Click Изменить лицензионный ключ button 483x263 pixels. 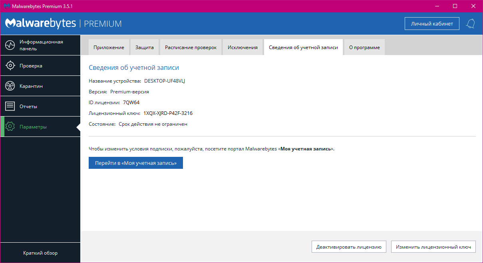[433, 247]
